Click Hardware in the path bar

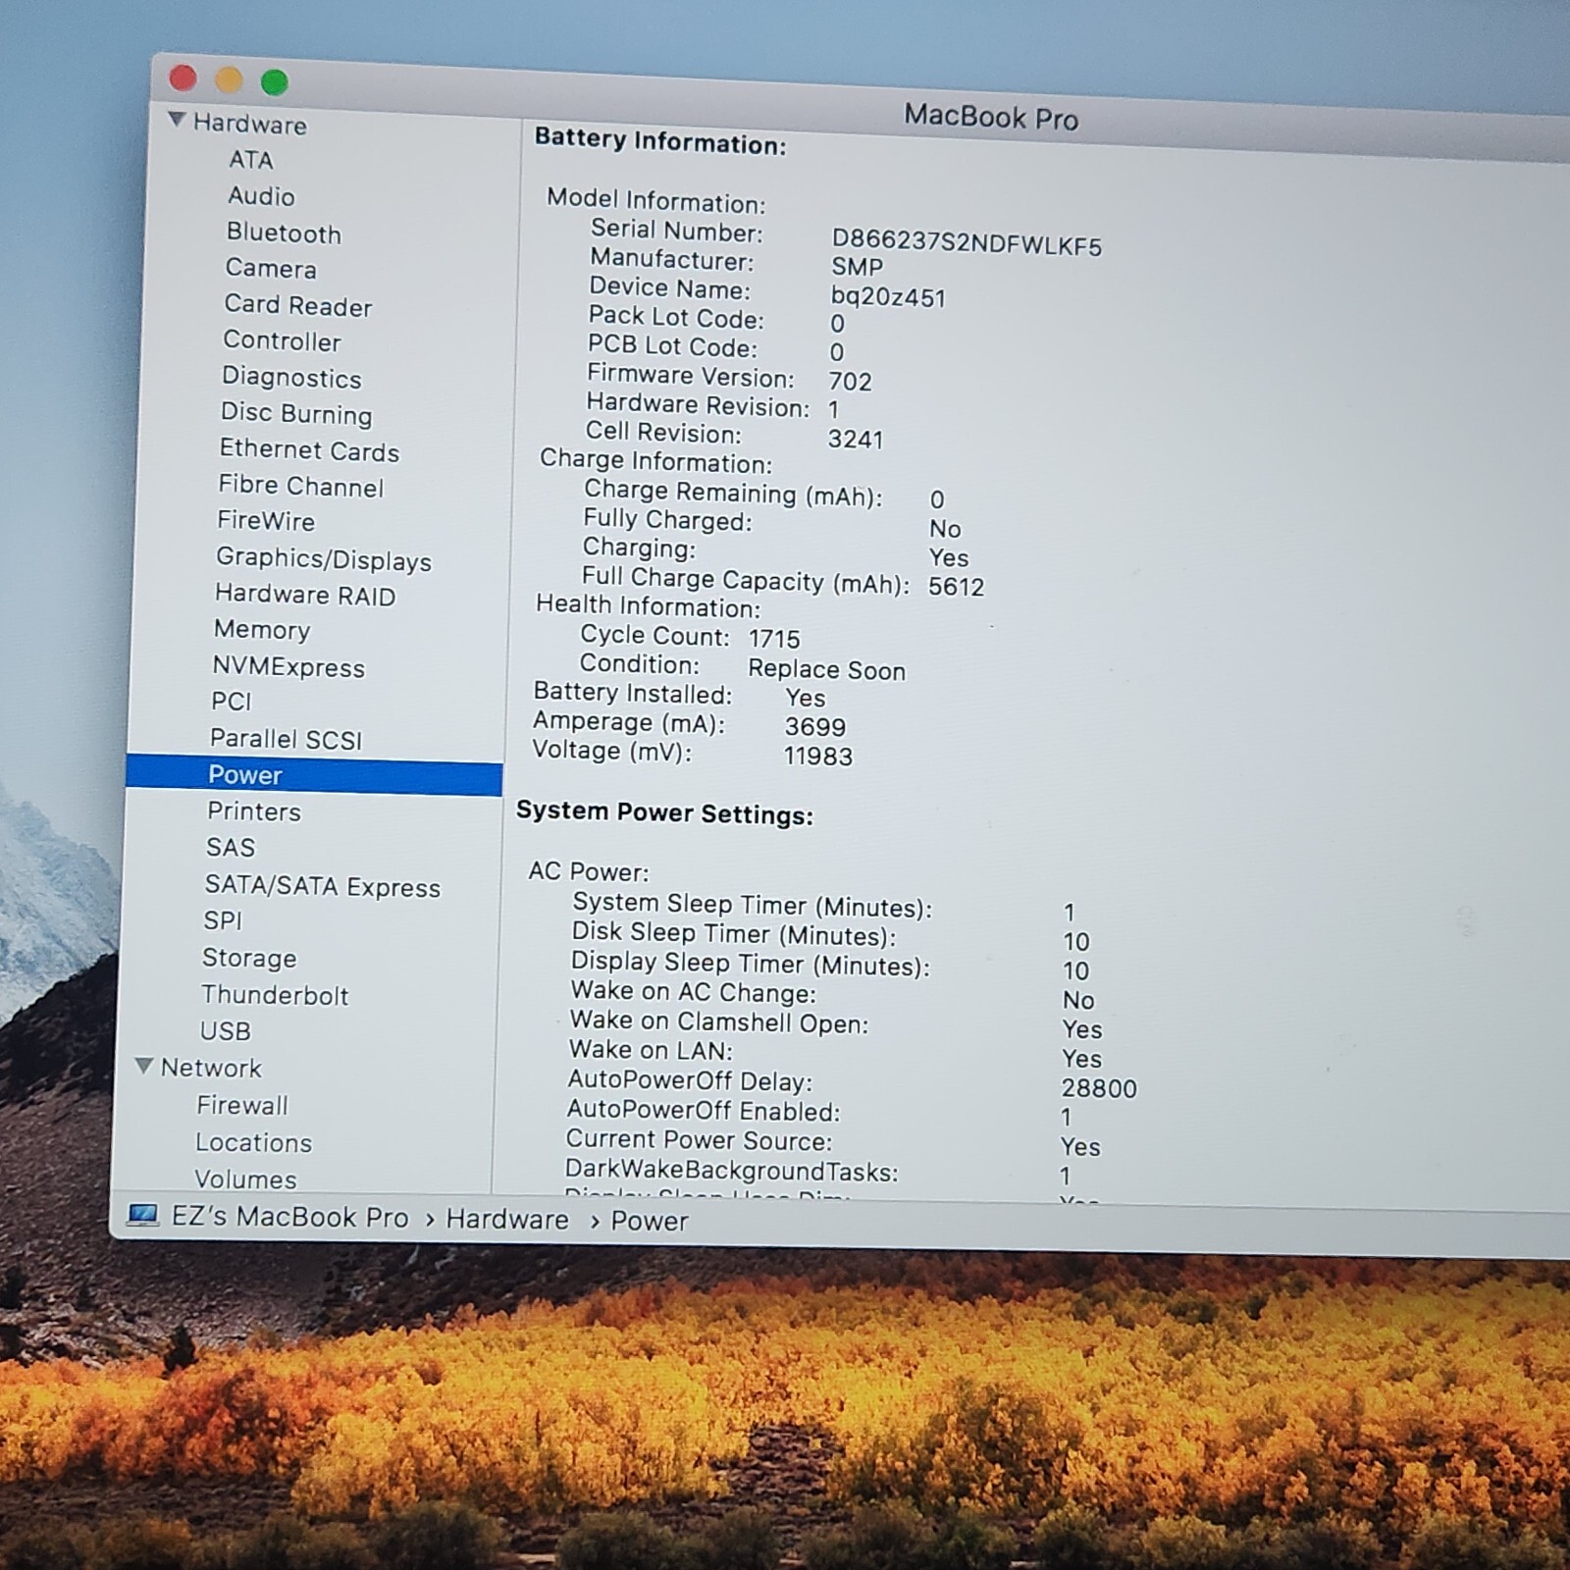(507, 1220)
